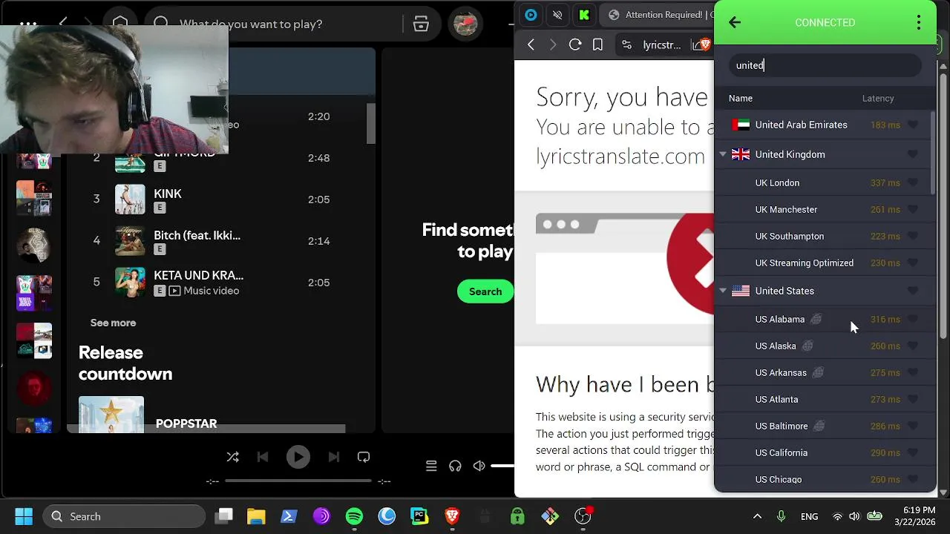Sort VPN servers by Latency column

point(878,98)
